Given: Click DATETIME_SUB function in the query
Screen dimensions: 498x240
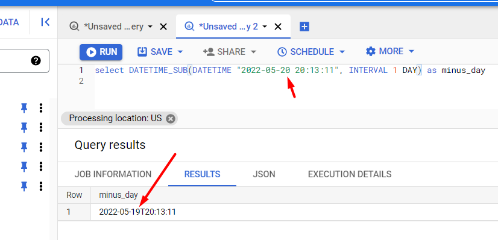Looking at the screenshot, I should coord(158,71).
